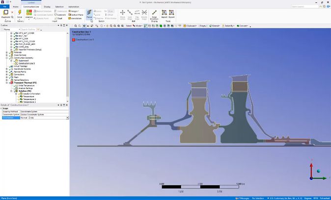Click the Chart button in Insert group

click(x=58, y=18)
